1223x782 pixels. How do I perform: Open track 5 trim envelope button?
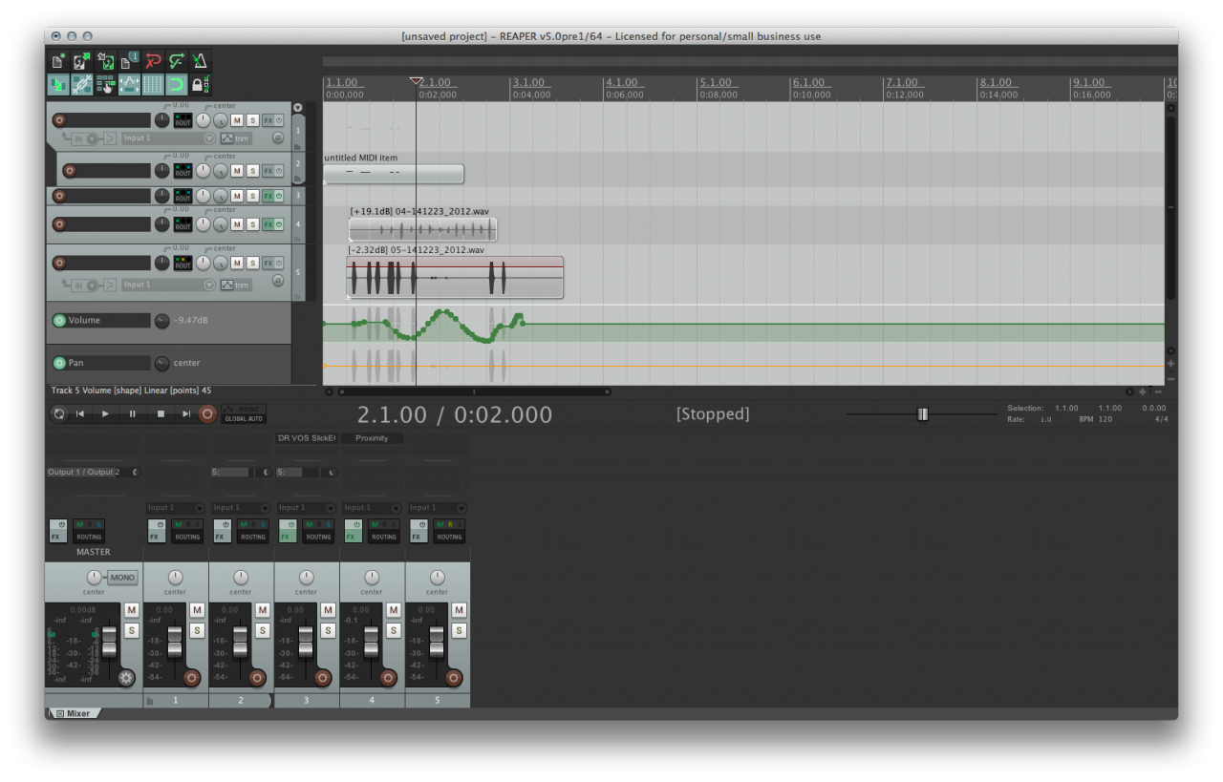pos(236,285)
